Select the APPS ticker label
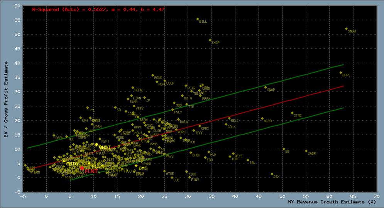384x208 pixels. [x=346, y=75]
